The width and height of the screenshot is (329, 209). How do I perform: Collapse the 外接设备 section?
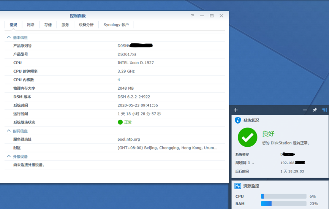coord(9,157)
